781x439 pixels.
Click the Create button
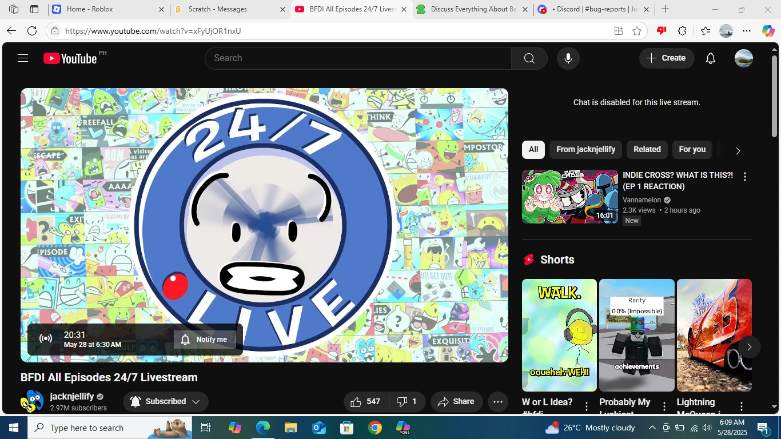[x=666, y=58]
